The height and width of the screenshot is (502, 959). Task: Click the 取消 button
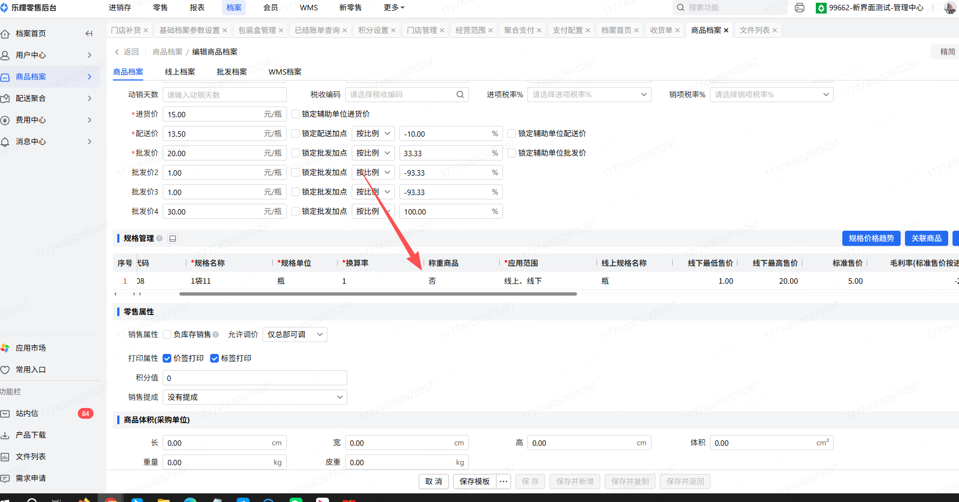click(434, 481)
